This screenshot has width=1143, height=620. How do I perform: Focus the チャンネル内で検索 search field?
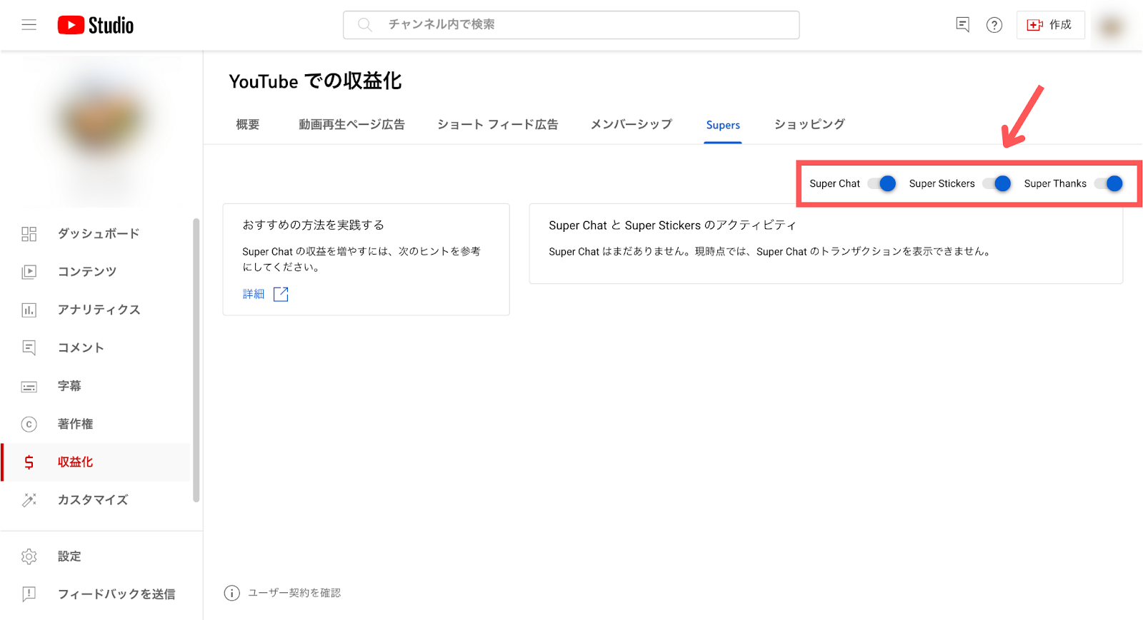tap(571, 25)
